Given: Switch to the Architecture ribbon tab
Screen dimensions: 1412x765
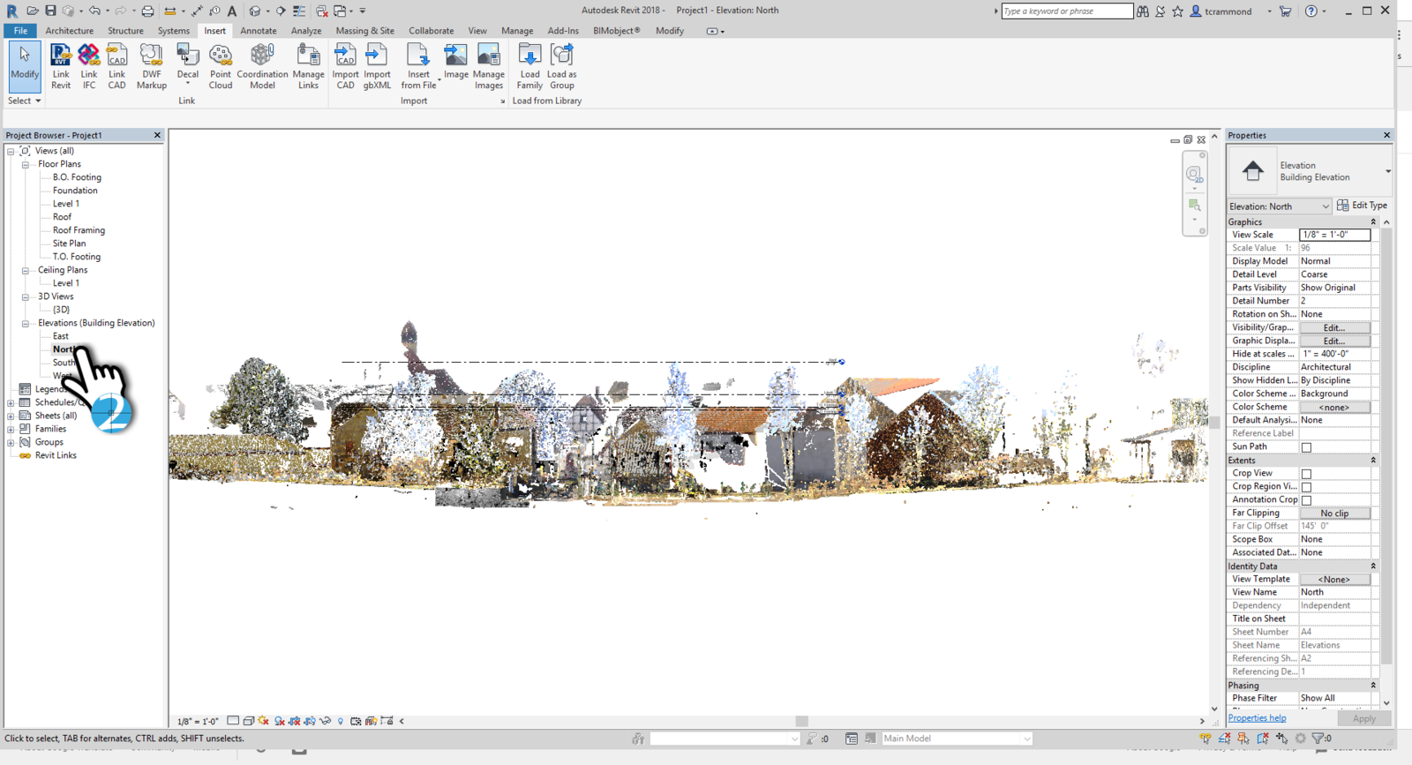Looking at the screenshot, I should click(69, 31).
